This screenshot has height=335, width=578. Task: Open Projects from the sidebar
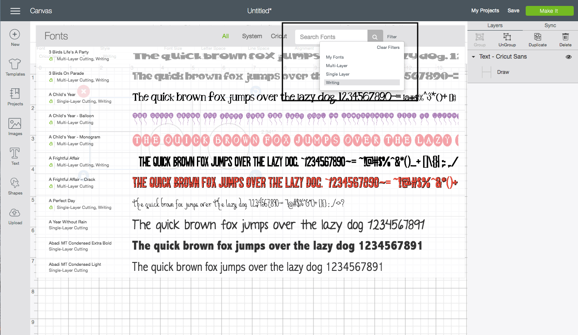coord(15,94)
